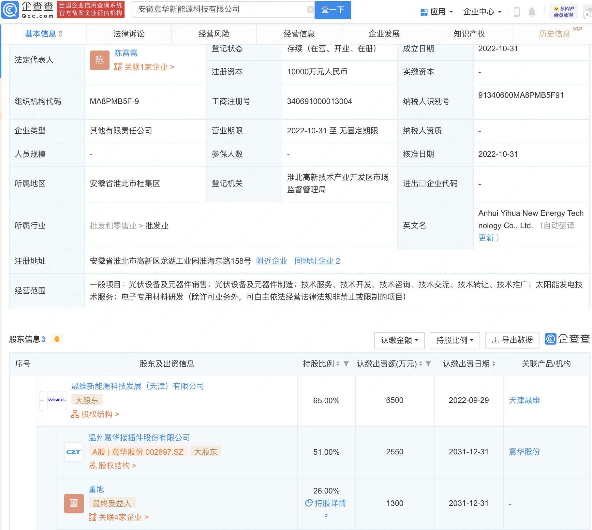Switch to the 基本信息 tab
592x530 pixels.
(44, 34)
